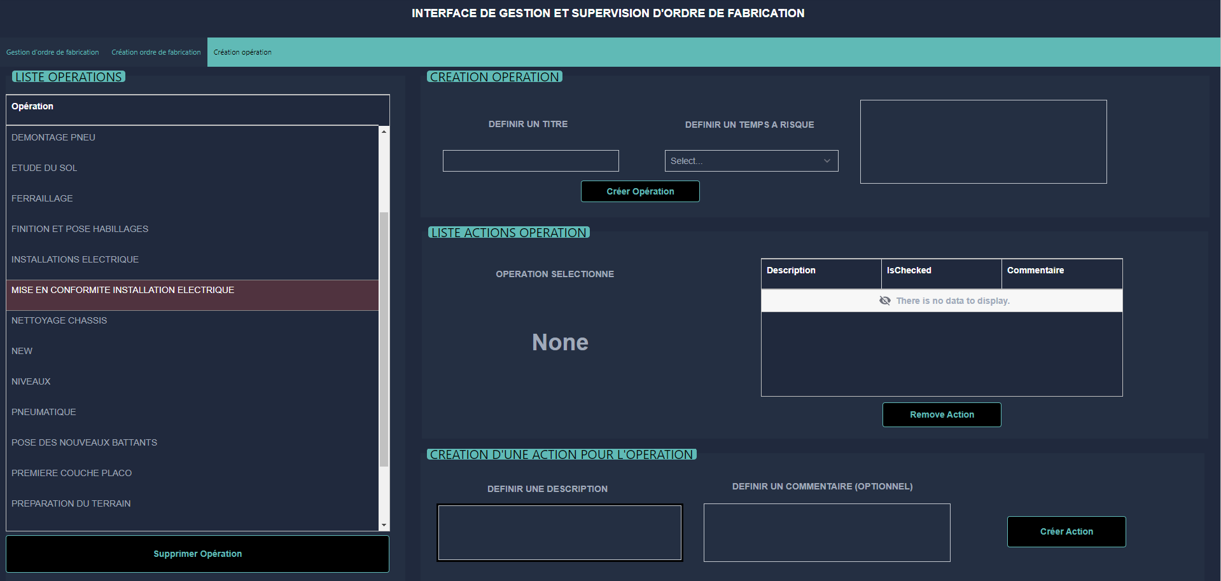Screen dimensions: 1221x581
Task: Click the optional commentaire text area
Action: point(826,532)
